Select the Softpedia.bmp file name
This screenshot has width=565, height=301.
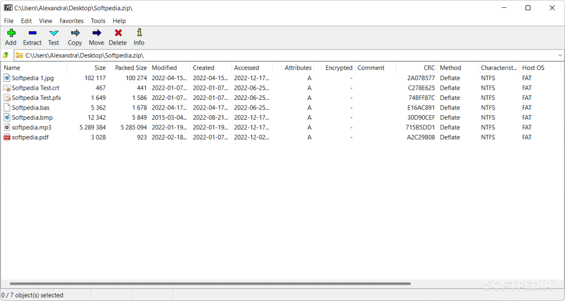tap(32, 117)
